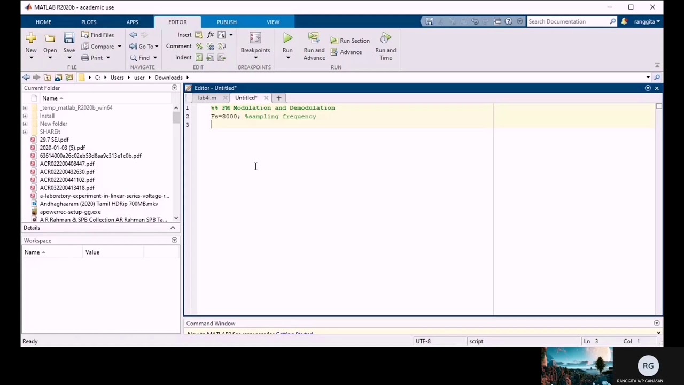
Task: Open the ranggita account dropdown
Action: [x=647, y=21]
